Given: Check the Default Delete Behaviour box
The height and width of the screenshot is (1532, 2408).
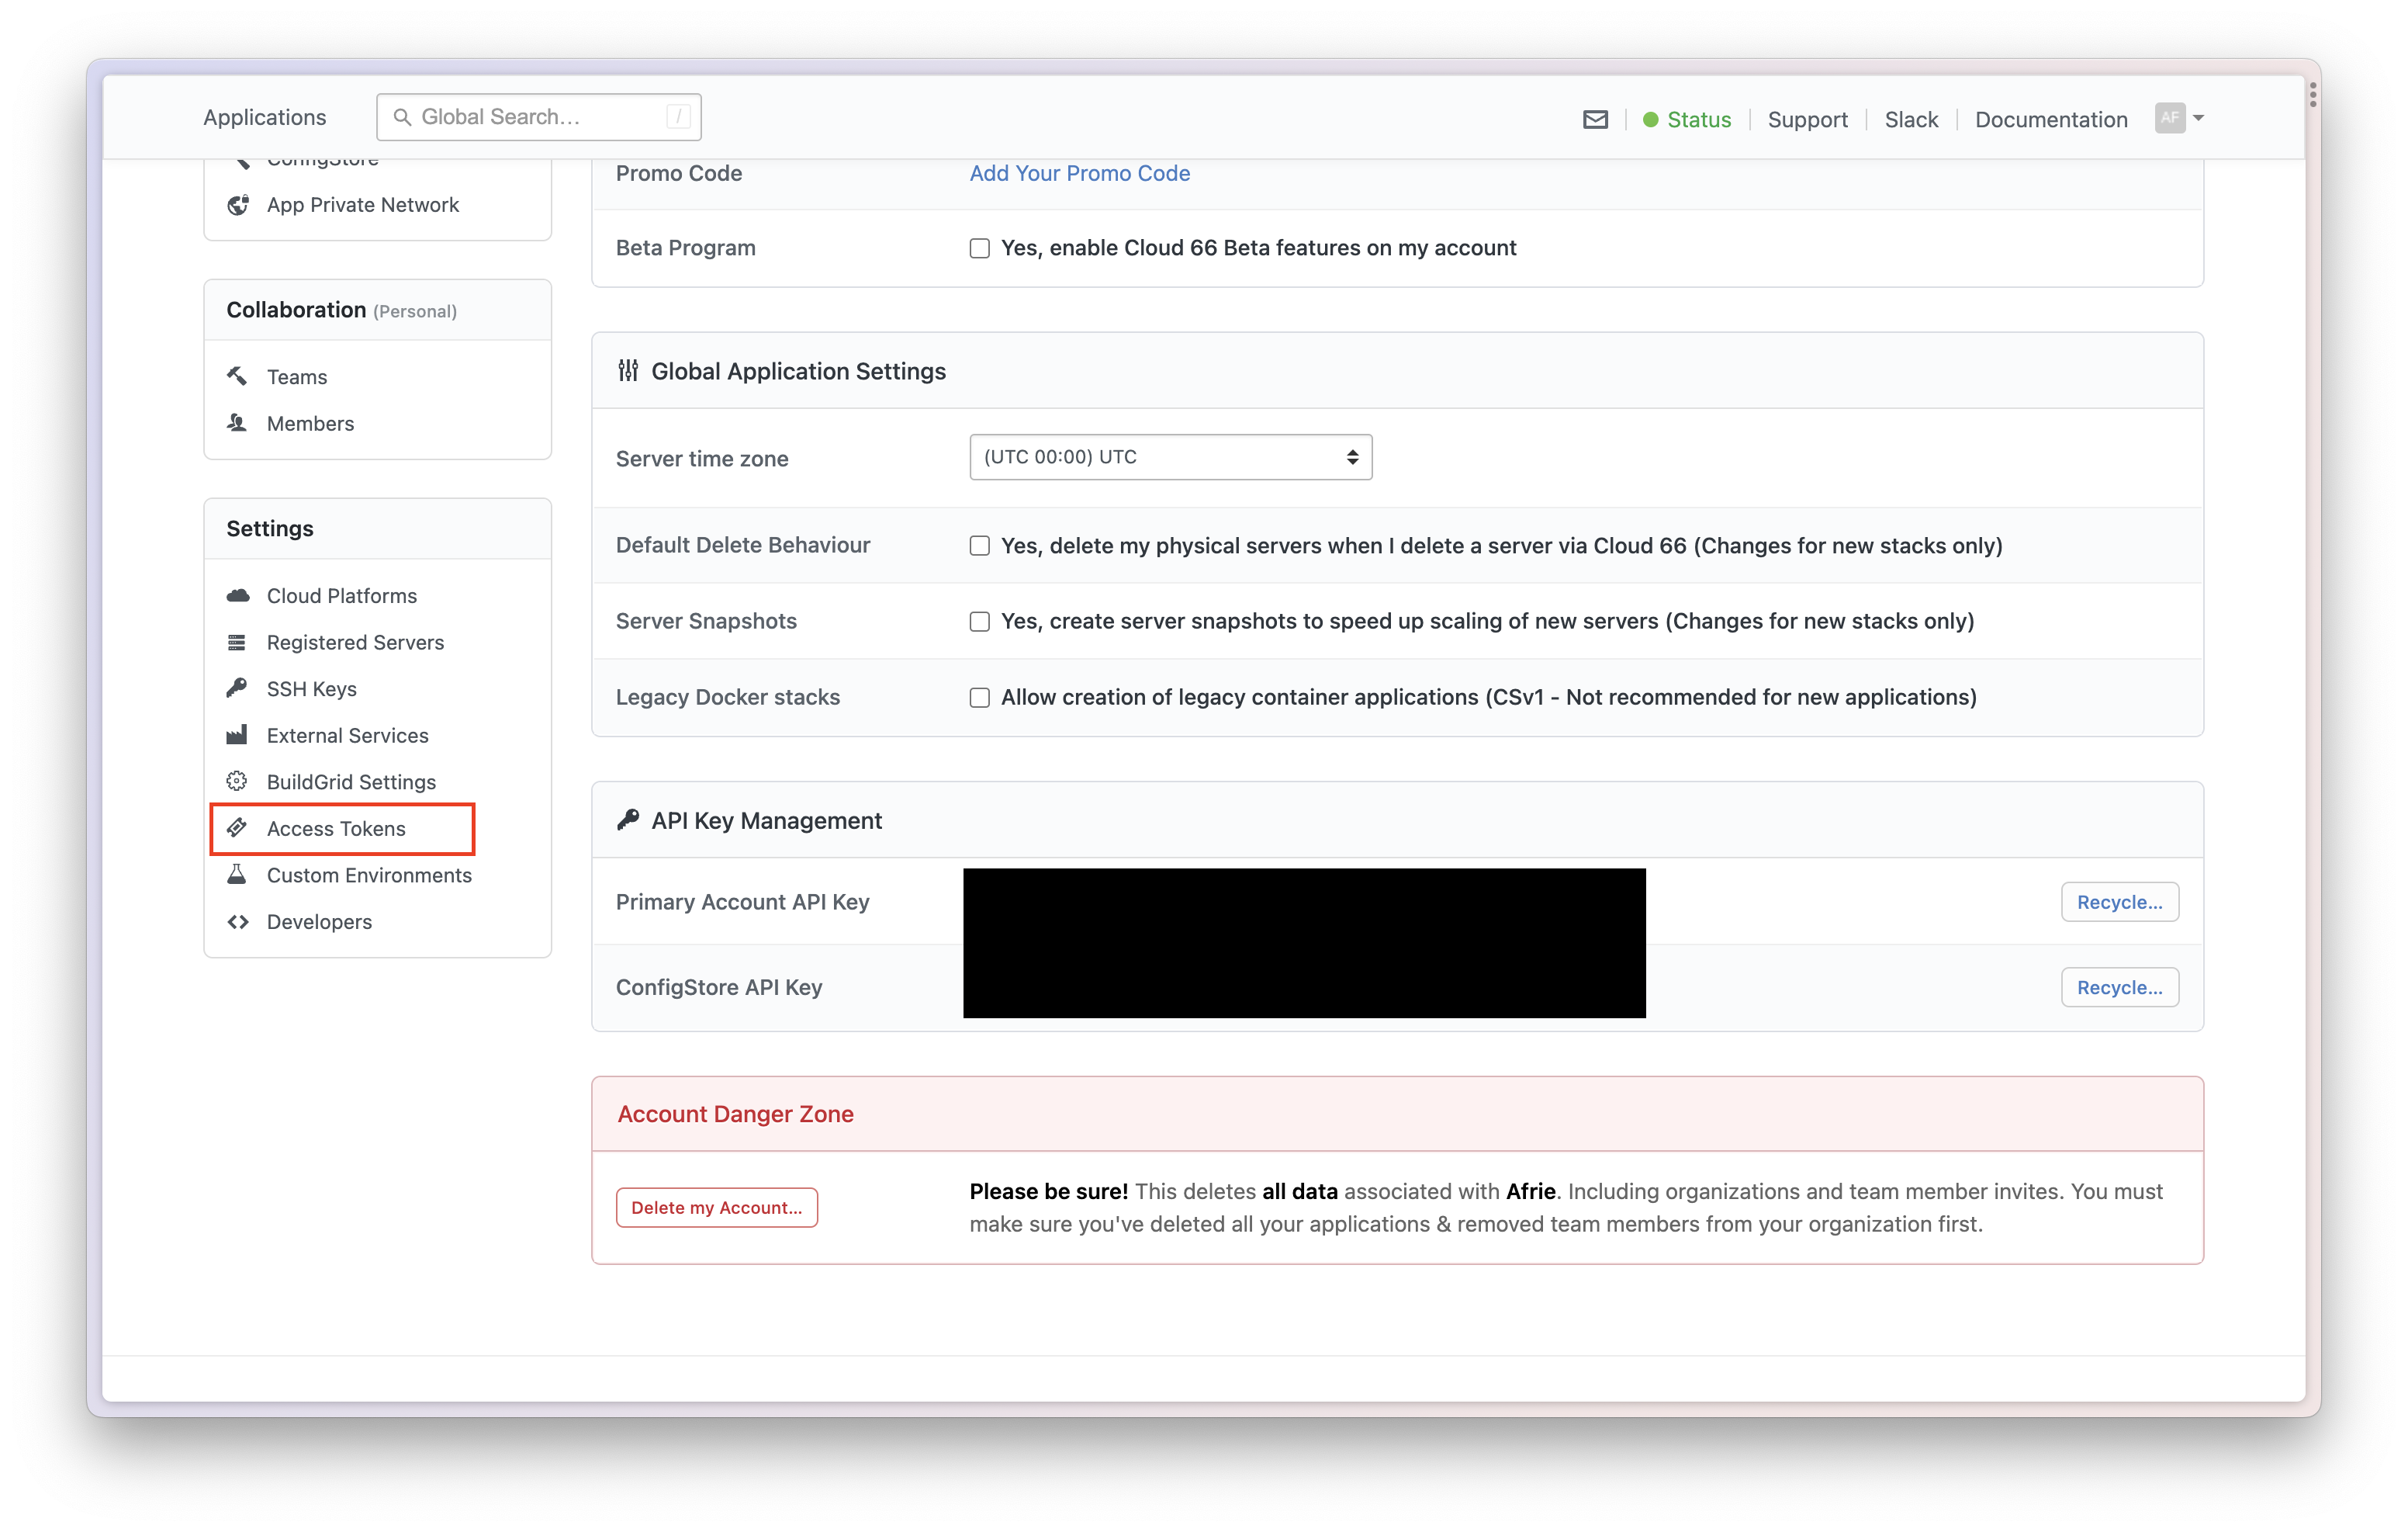Looking at the screenshot, I should (979, 546).
